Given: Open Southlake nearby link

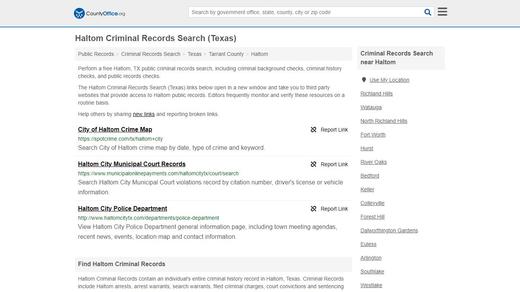Looking at the screenshot, I should pyautogui.click(x=372, y=271).
